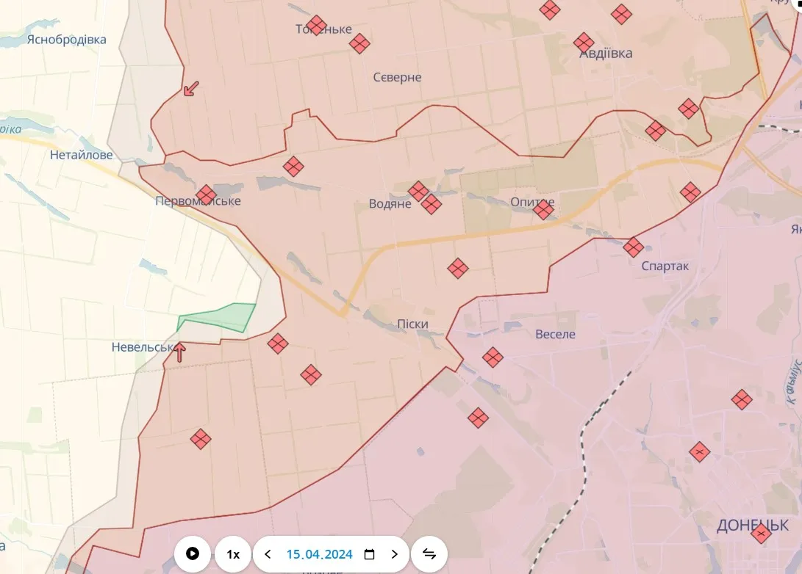The height and width of the screenshot is (574, 802).
Task: Go to the previous date with left chevron
Action: click(x=268, y=554)
